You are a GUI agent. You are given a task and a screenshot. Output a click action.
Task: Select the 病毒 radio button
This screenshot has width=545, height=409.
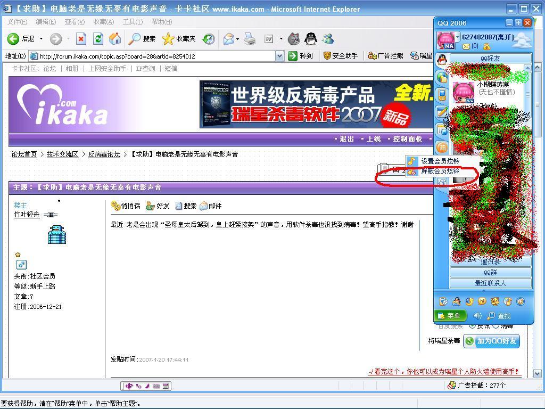coord(496,326)
